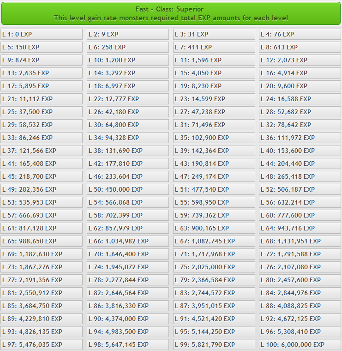The image size is (342, 351).
Task: Click the 'L 81: 2,550,912 EXP' cell
Action: coord(42,293)
